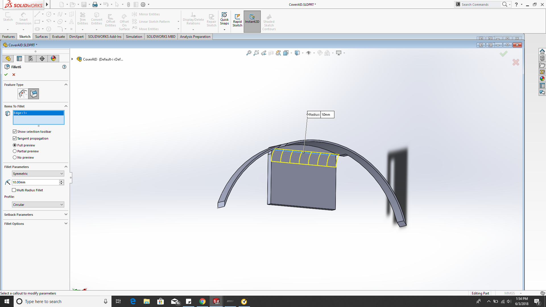546x307 pixels.
Task: Click radius value spinner stepper
Action: [61, 182]
